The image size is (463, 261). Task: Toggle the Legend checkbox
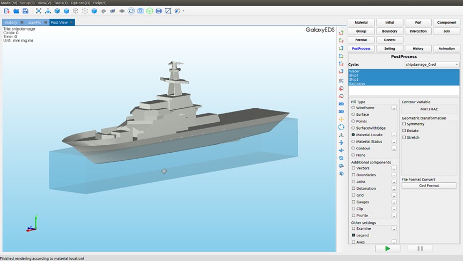point(354,235)
